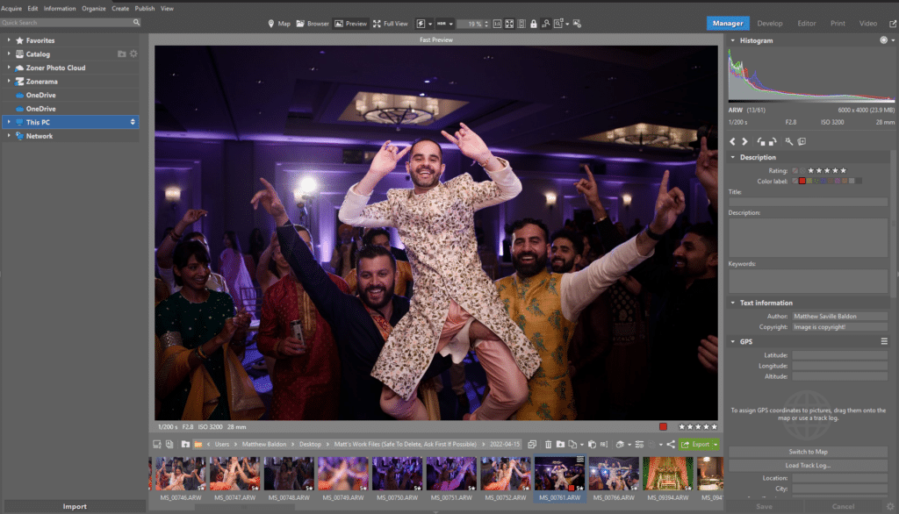Screen dimensions: 899x514
Task: Click the share icon beside Export
Action: click(x=671, y=444)
